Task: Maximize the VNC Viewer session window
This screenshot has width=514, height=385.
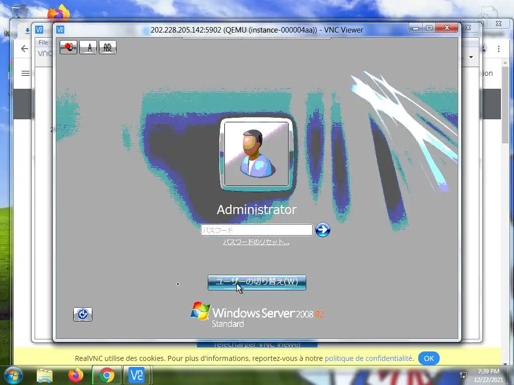Action: tap(429, 28)
